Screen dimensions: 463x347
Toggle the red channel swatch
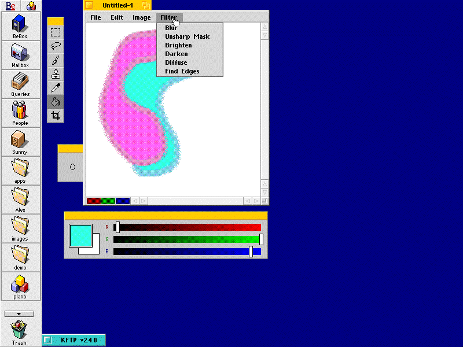click(x=94, y=201)
